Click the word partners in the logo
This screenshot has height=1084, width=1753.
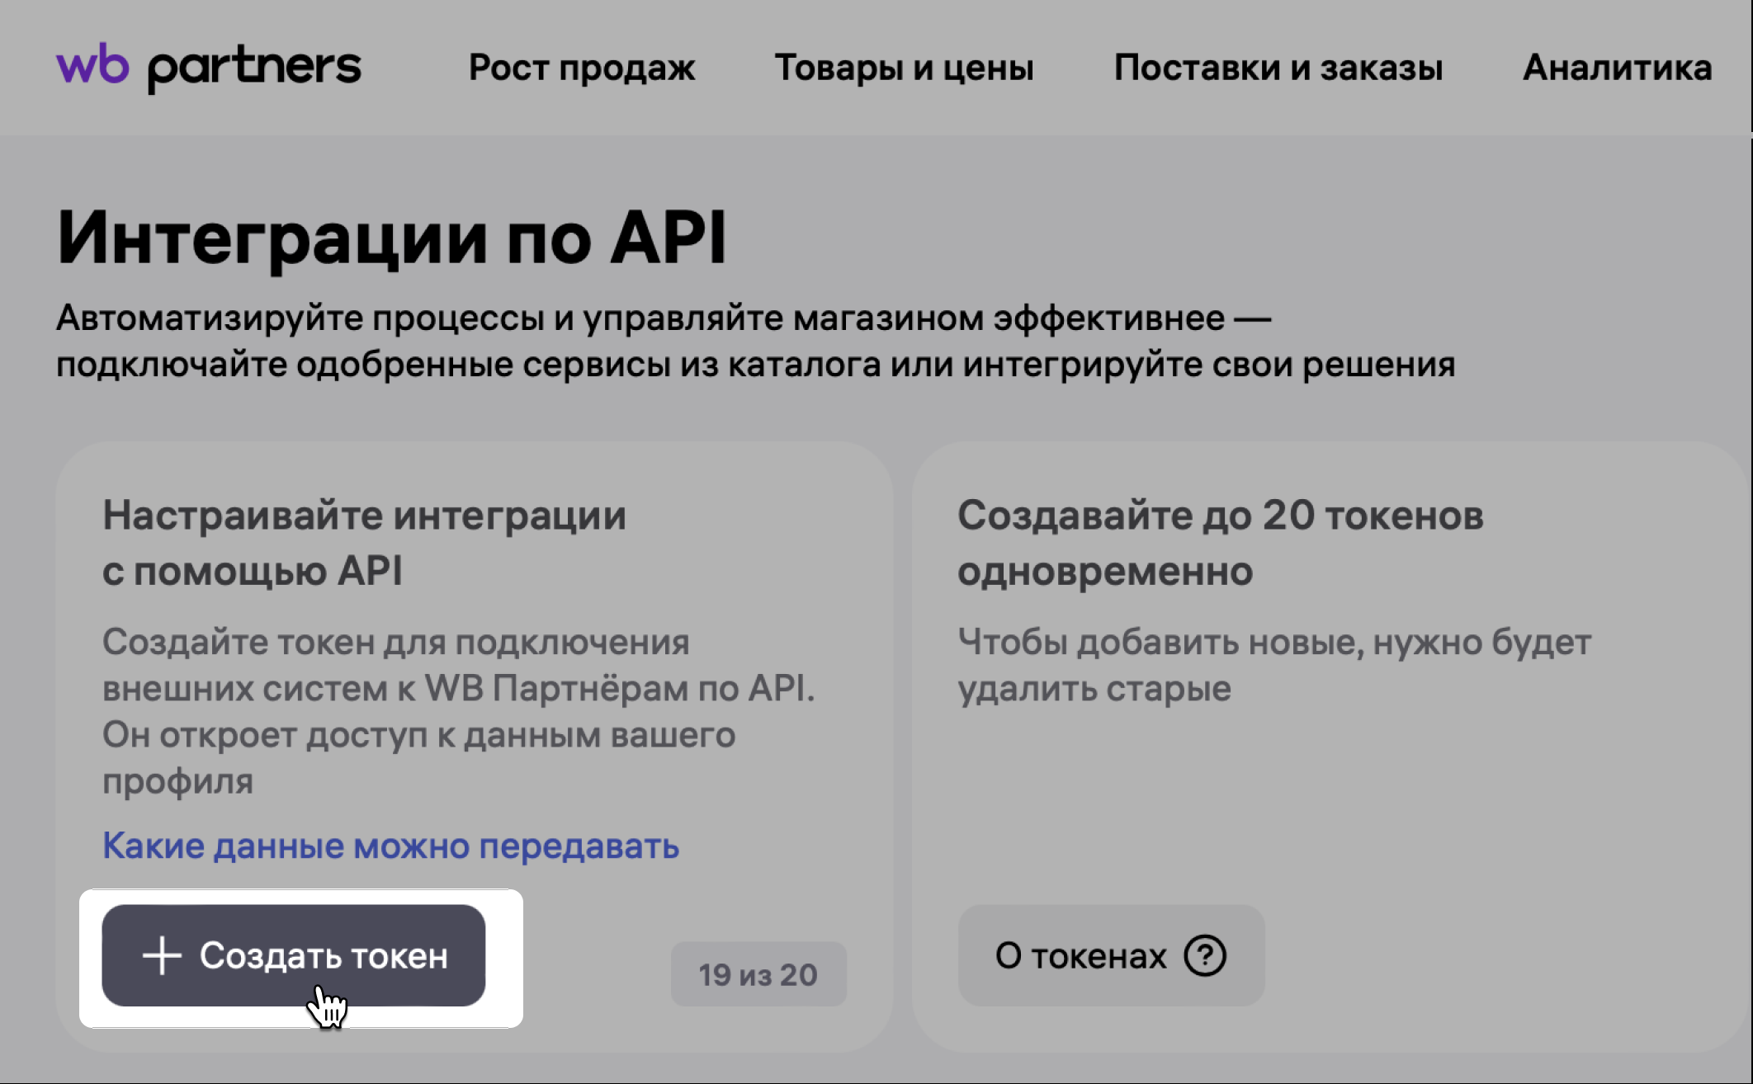(x=254, y=69)
